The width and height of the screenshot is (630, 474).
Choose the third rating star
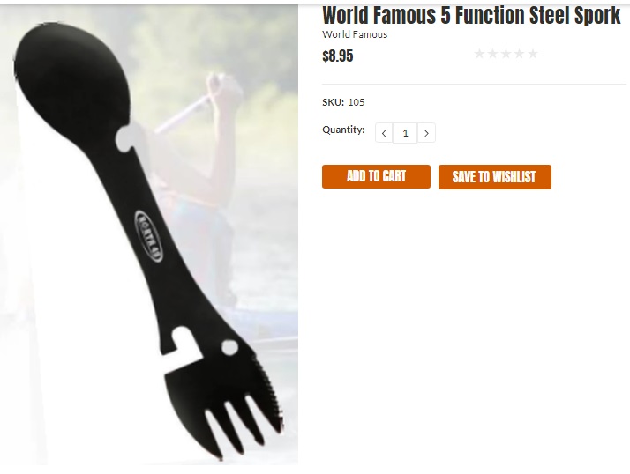(506, 54)
